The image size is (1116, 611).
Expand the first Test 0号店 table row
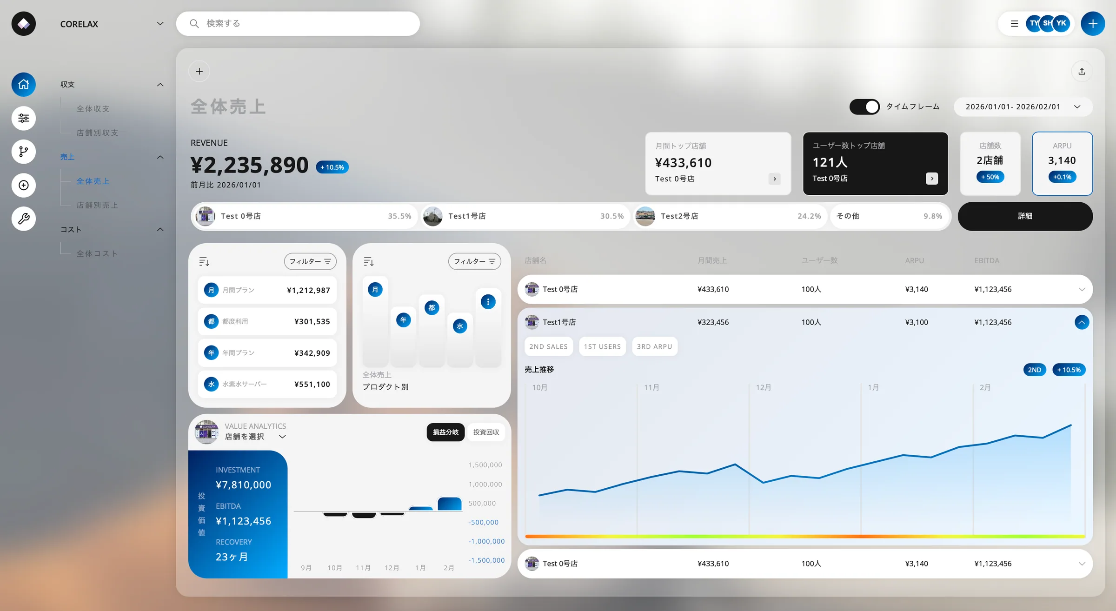tap(1082, 289)
